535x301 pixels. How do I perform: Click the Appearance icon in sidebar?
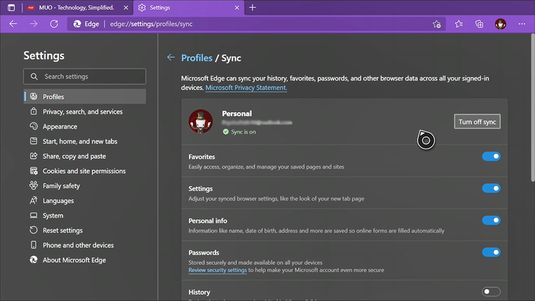33,126
